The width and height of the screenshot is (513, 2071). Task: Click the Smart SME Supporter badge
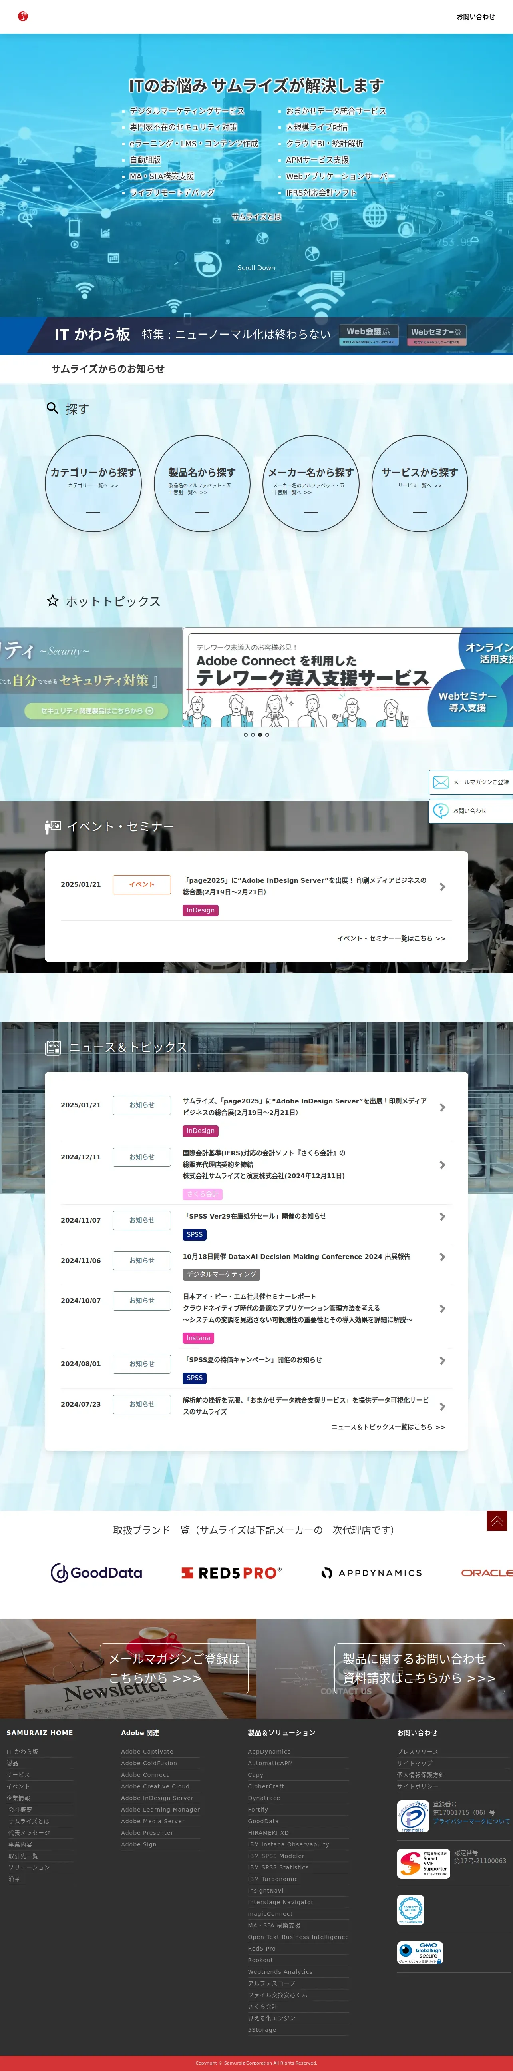(x=423, y=1864)
